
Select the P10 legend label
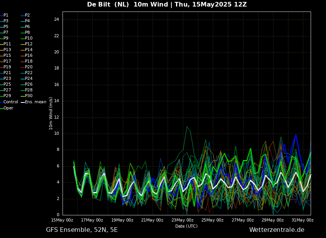pyautogui.click(x=29, y=38)
